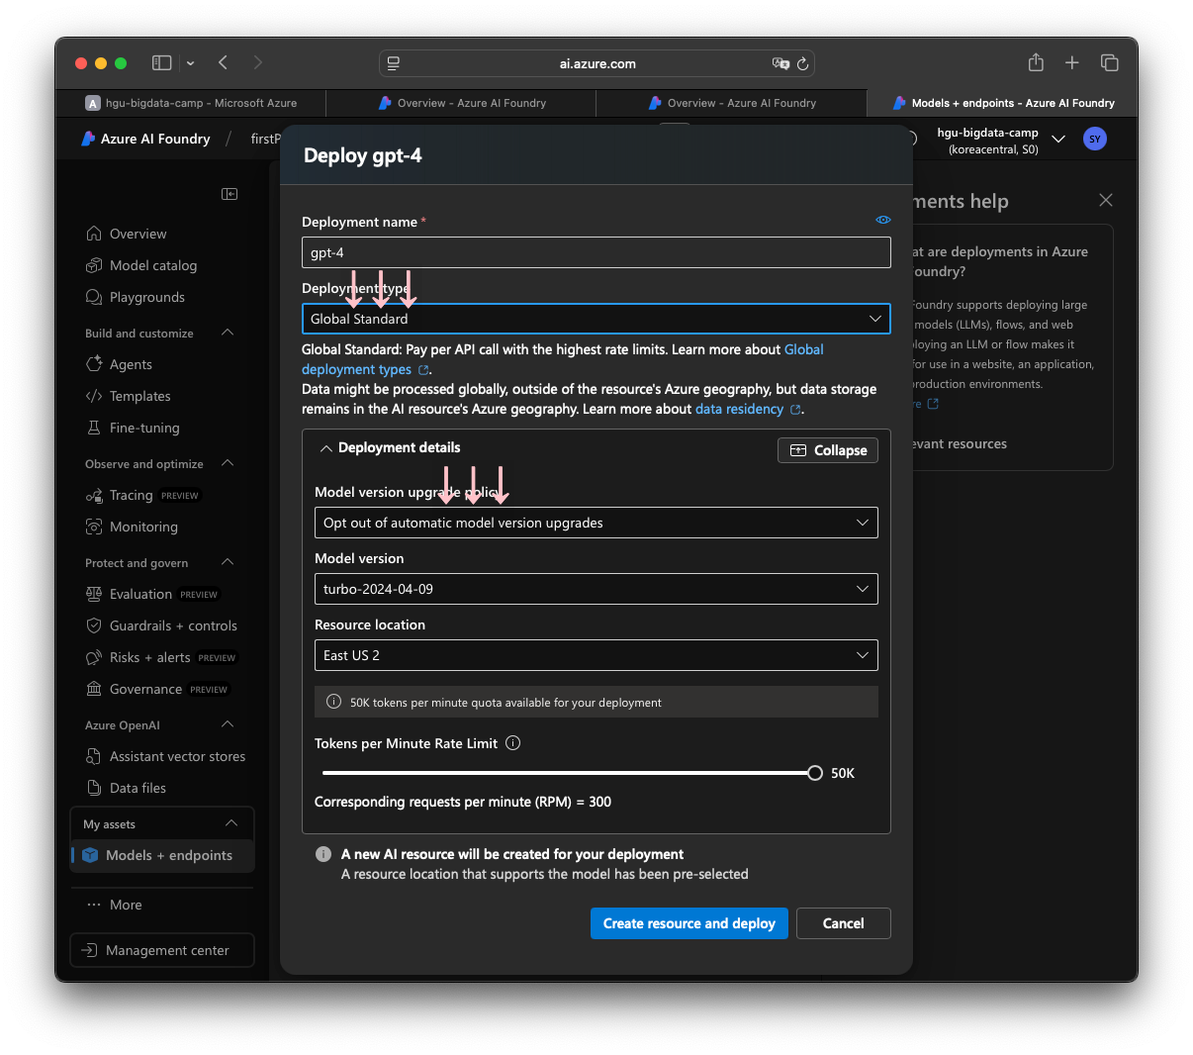Open Management center
This screenshot has height=1055, width=1193.
click(x=162, y=950)
